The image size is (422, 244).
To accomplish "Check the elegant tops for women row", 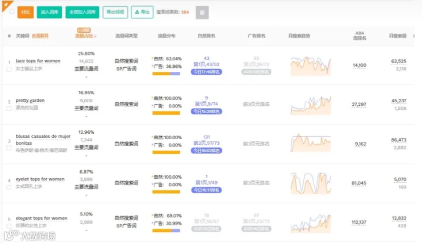I will click(x=9, y=226).
